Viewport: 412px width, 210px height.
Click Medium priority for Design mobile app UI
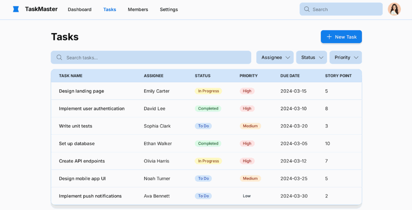point(250,179)
